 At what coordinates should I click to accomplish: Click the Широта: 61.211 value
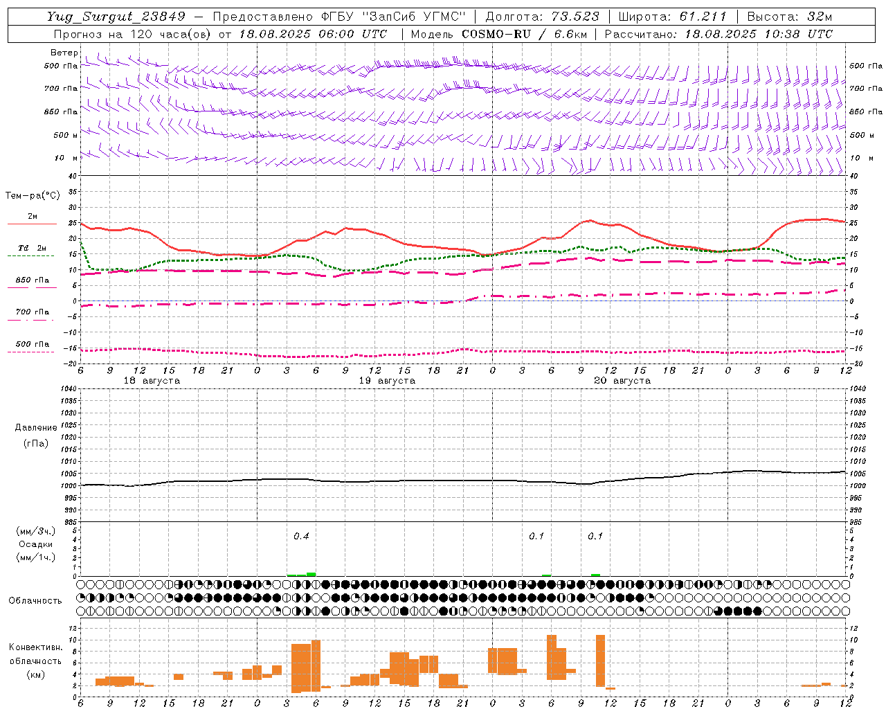[x=673, y=17]
